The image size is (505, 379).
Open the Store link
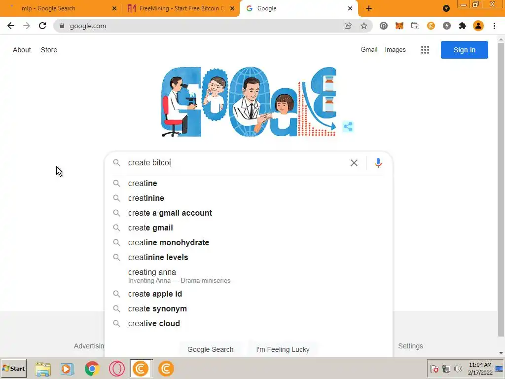click(x=49, y=50)
